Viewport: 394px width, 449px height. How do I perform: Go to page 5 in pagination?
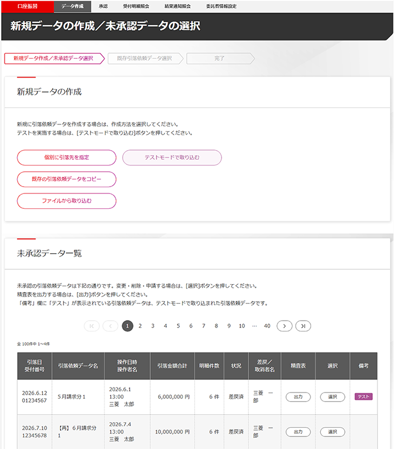click(x=178, y=326)
